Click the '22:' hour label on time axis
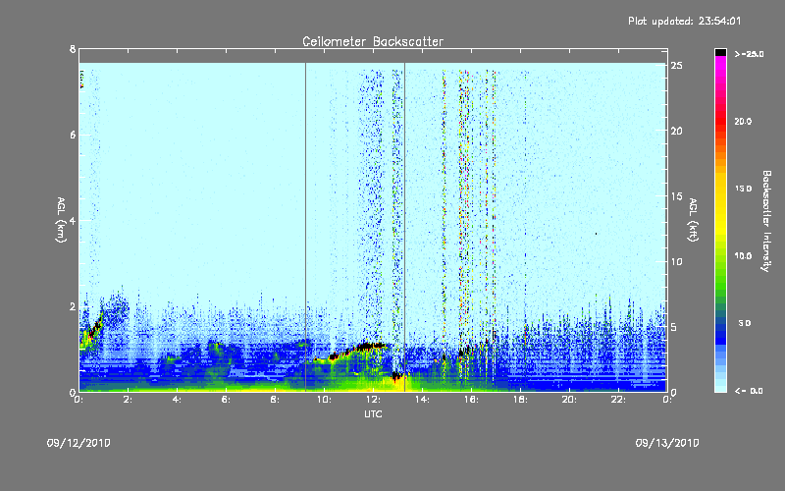 [618, 400]
